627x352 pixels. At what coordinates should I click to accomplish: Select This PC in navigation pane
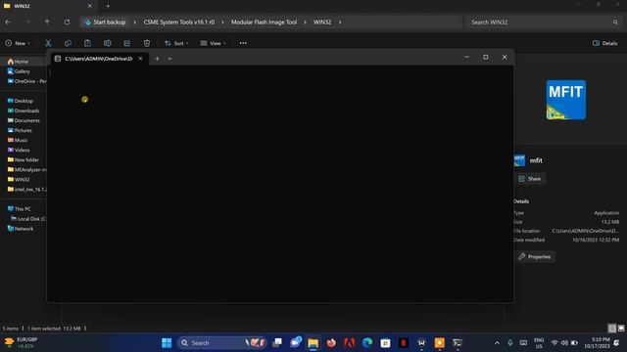(x=24, y=208)
